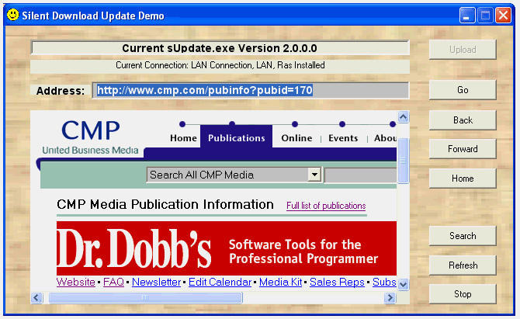Expand the Search All CMP Media dropdown
The width and height of the screenshot is (520, 319).
(314, 175)
